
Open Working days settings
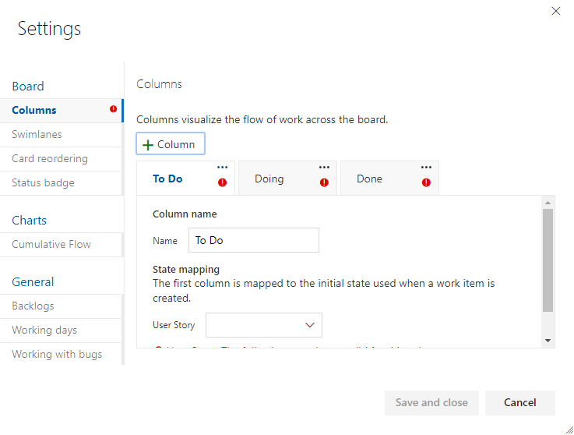coord(61,331)
